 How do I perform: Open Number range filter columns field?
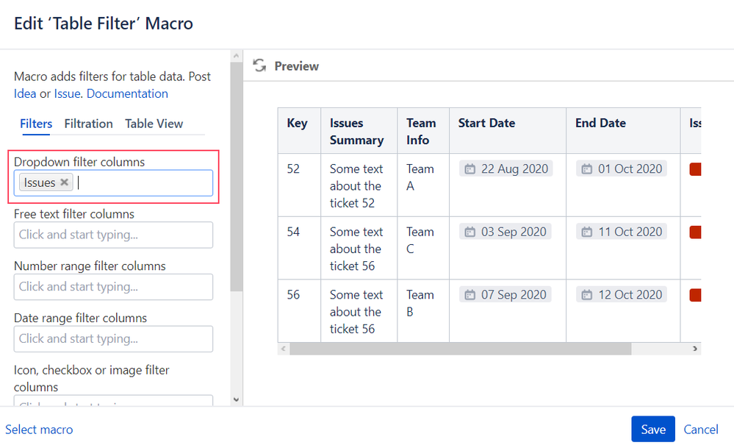[113, 287]
